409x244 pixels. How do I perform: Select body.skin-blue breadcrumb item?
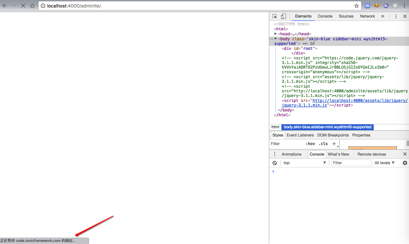[x=328, y=127]
